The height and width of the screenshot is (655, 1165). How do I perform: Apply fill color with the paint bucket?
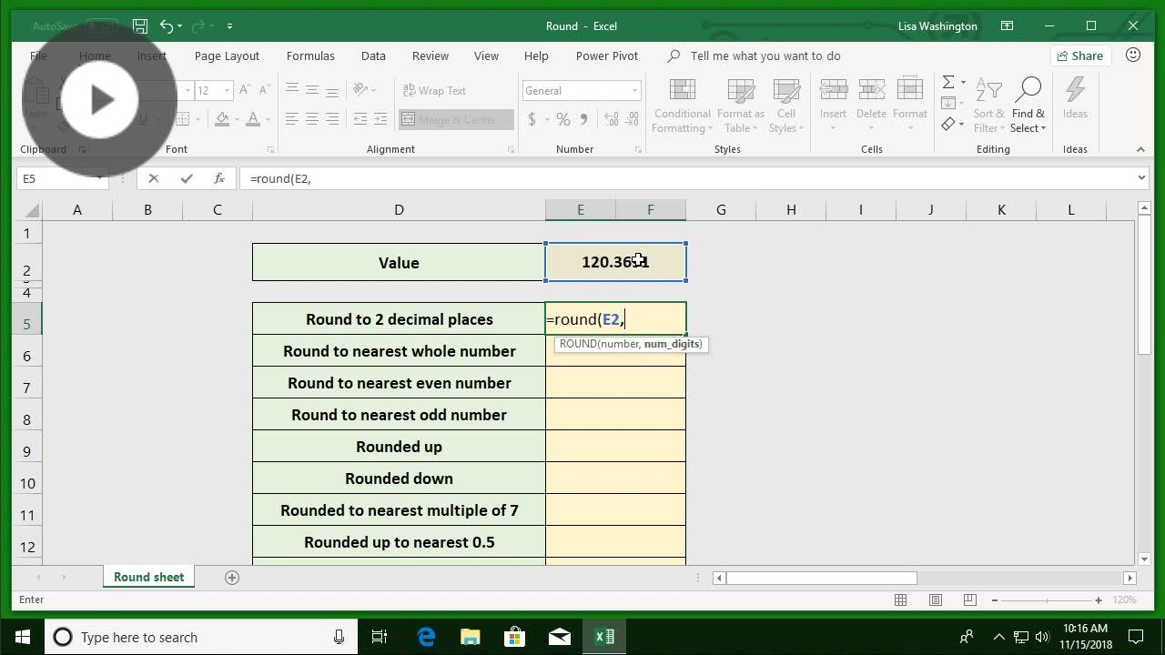click(x=222, y=119)
